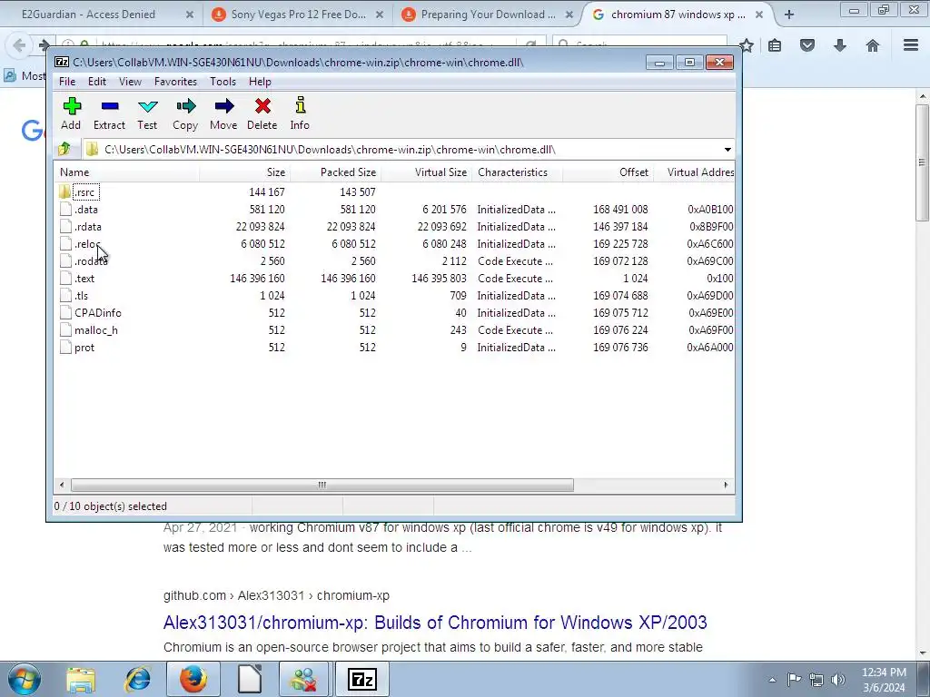
Task: Open the View menu
Action: [130, 81]
